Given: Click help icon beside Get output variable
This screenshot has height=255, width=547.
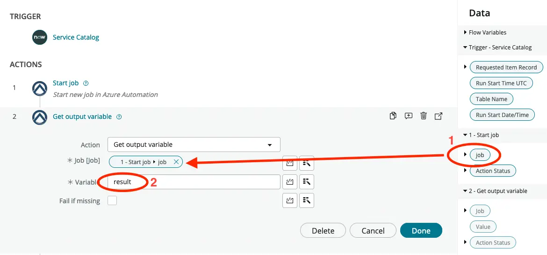Looking at the screenshot, I should click(x=119, y=117).
